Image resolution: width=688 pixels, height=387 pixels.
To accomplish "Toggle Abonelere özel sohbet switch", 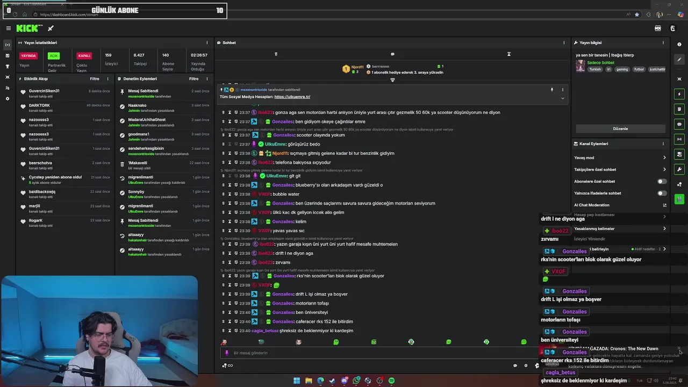I will 662,181.
